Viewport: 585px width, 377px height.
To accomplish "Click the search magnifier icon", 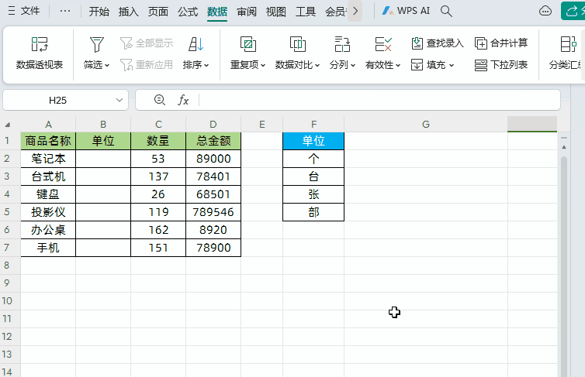I will pos(446,11).
